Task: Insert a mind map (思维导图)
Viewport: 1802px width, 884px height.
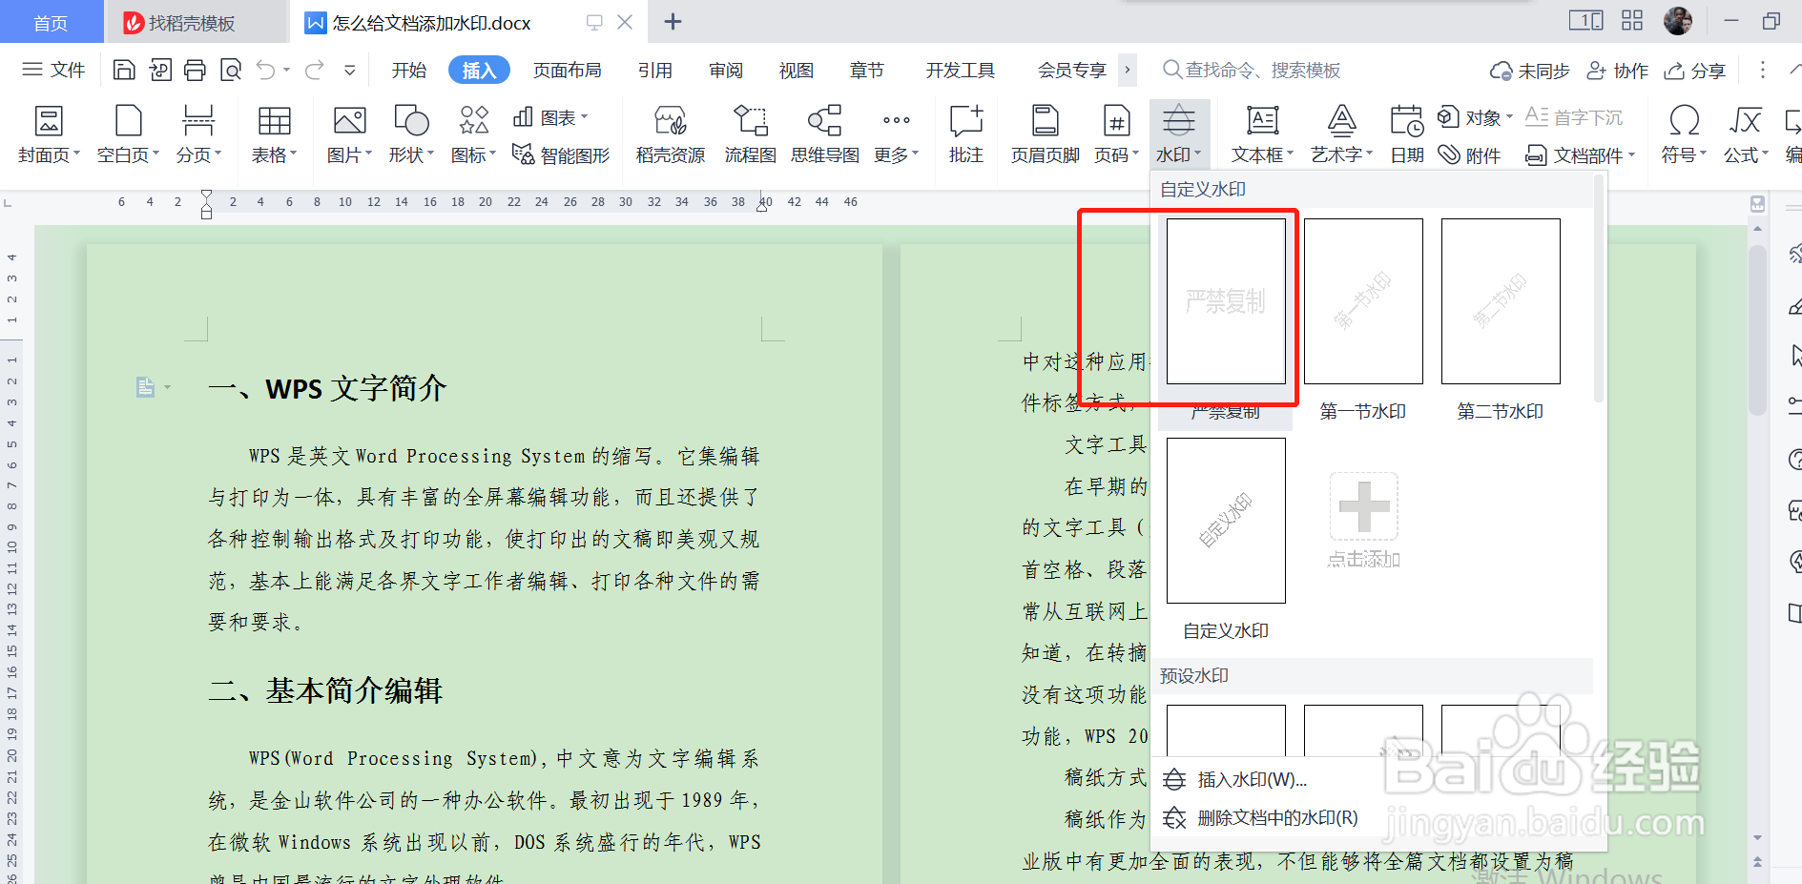Action: (x=824, y=134)
